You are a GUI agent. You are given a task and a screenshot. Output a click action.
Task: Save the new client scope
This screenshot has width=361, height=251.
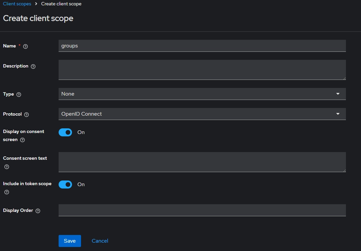(x=70, y=241)
